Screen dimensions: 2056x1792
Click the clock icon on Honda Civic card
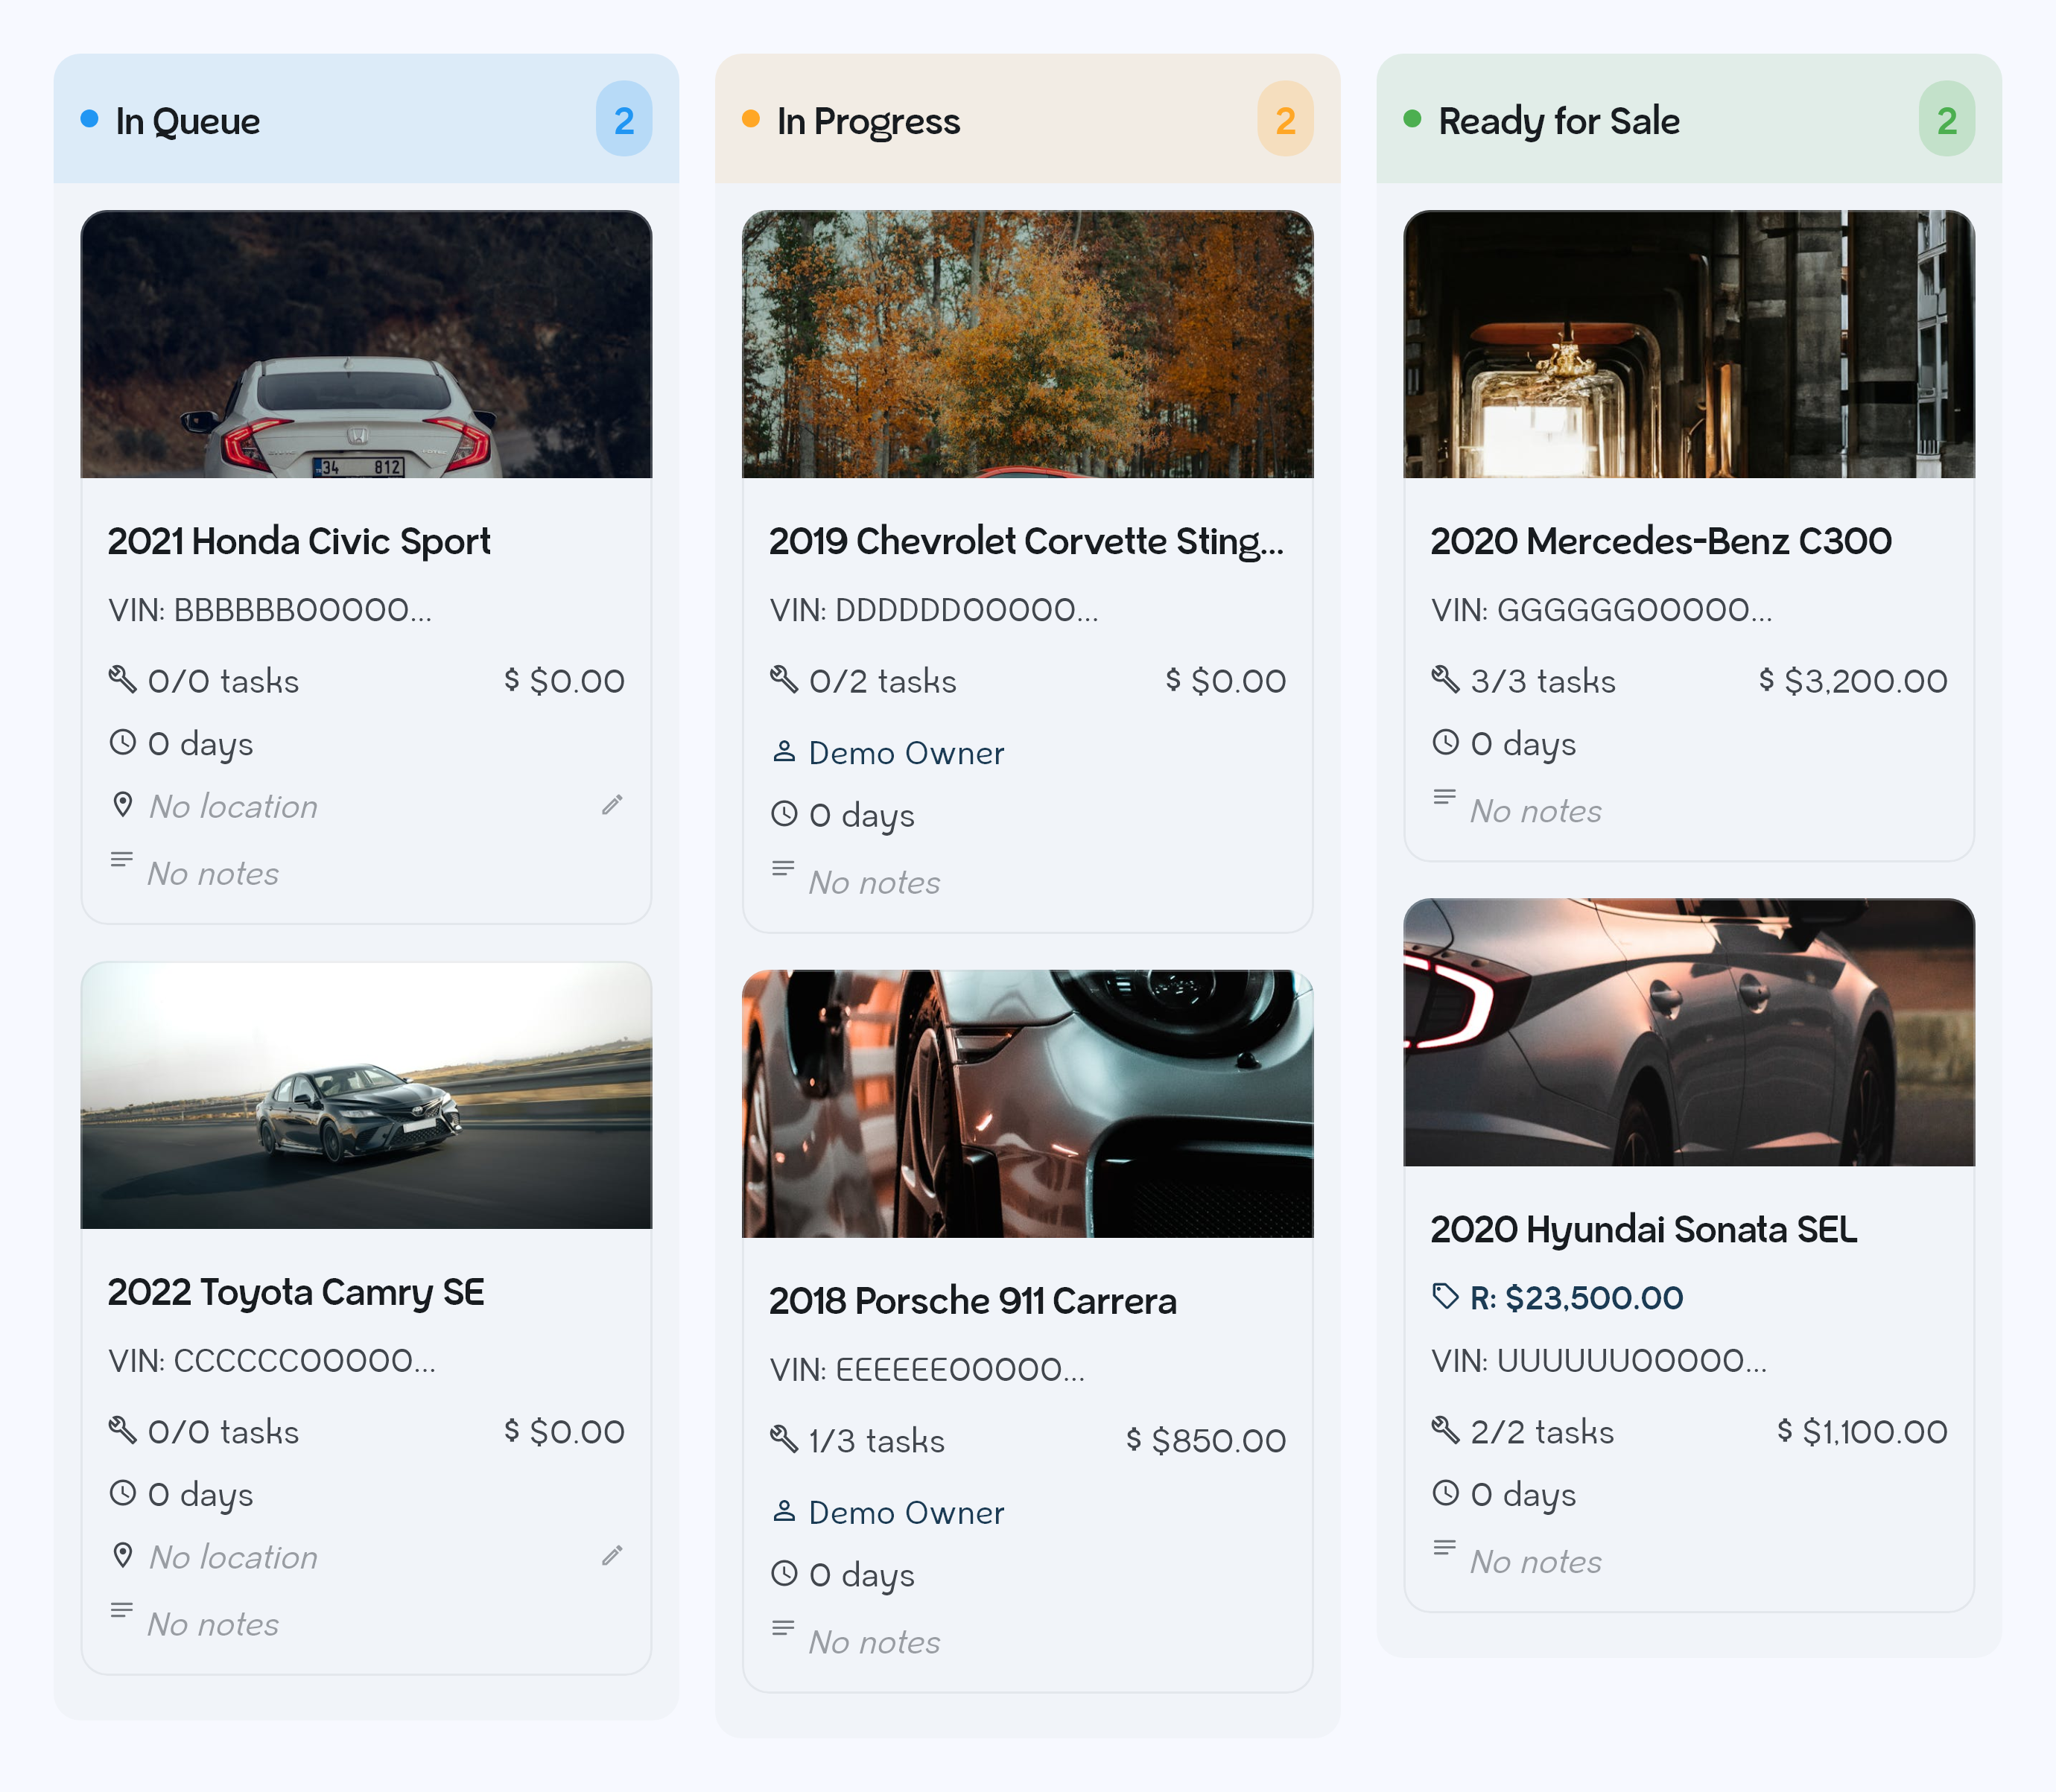(x=123, y=743)
